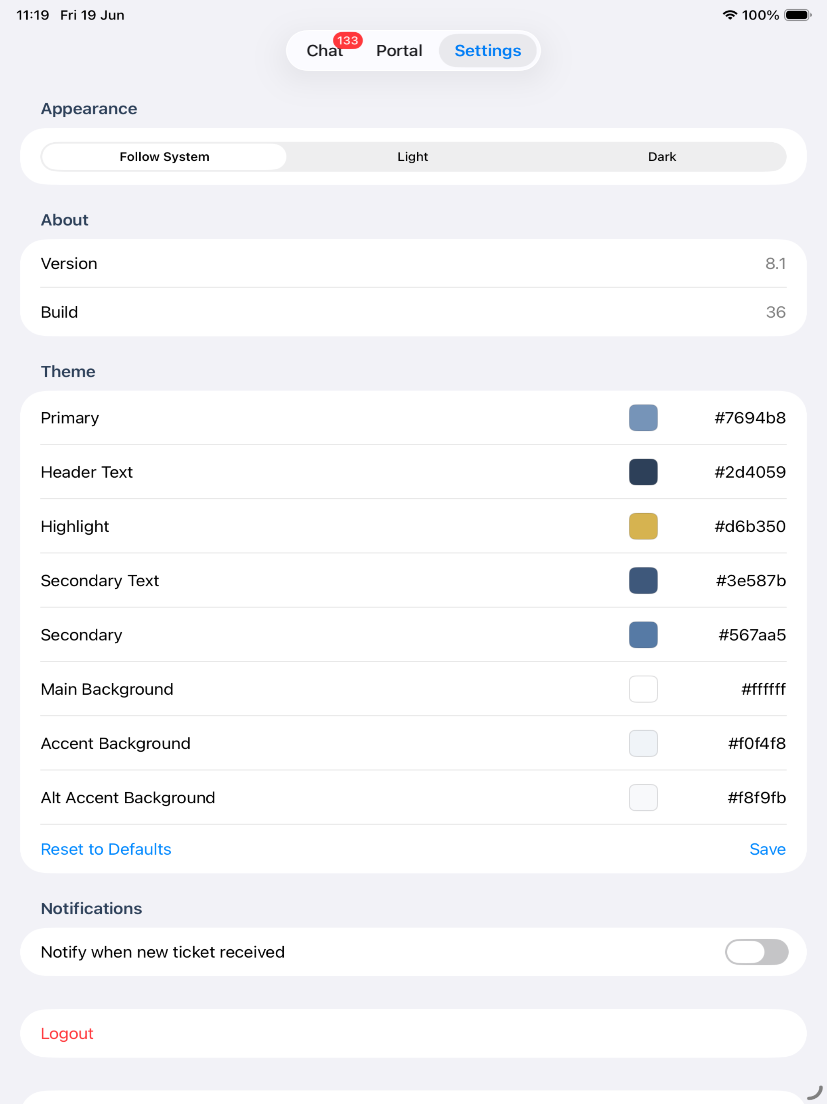Open the Chat tab
827x1104 pixels.
325,51
